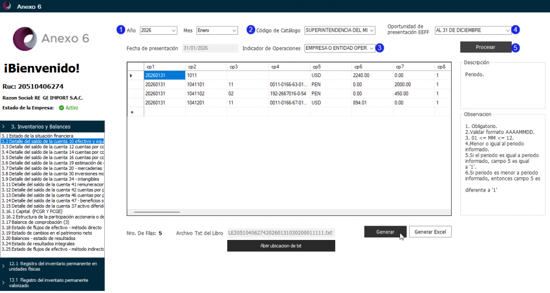Select 3.9 Detalle cuenta 34 intangibles
The image size is (550, 293).
click(x=53, y=179)
